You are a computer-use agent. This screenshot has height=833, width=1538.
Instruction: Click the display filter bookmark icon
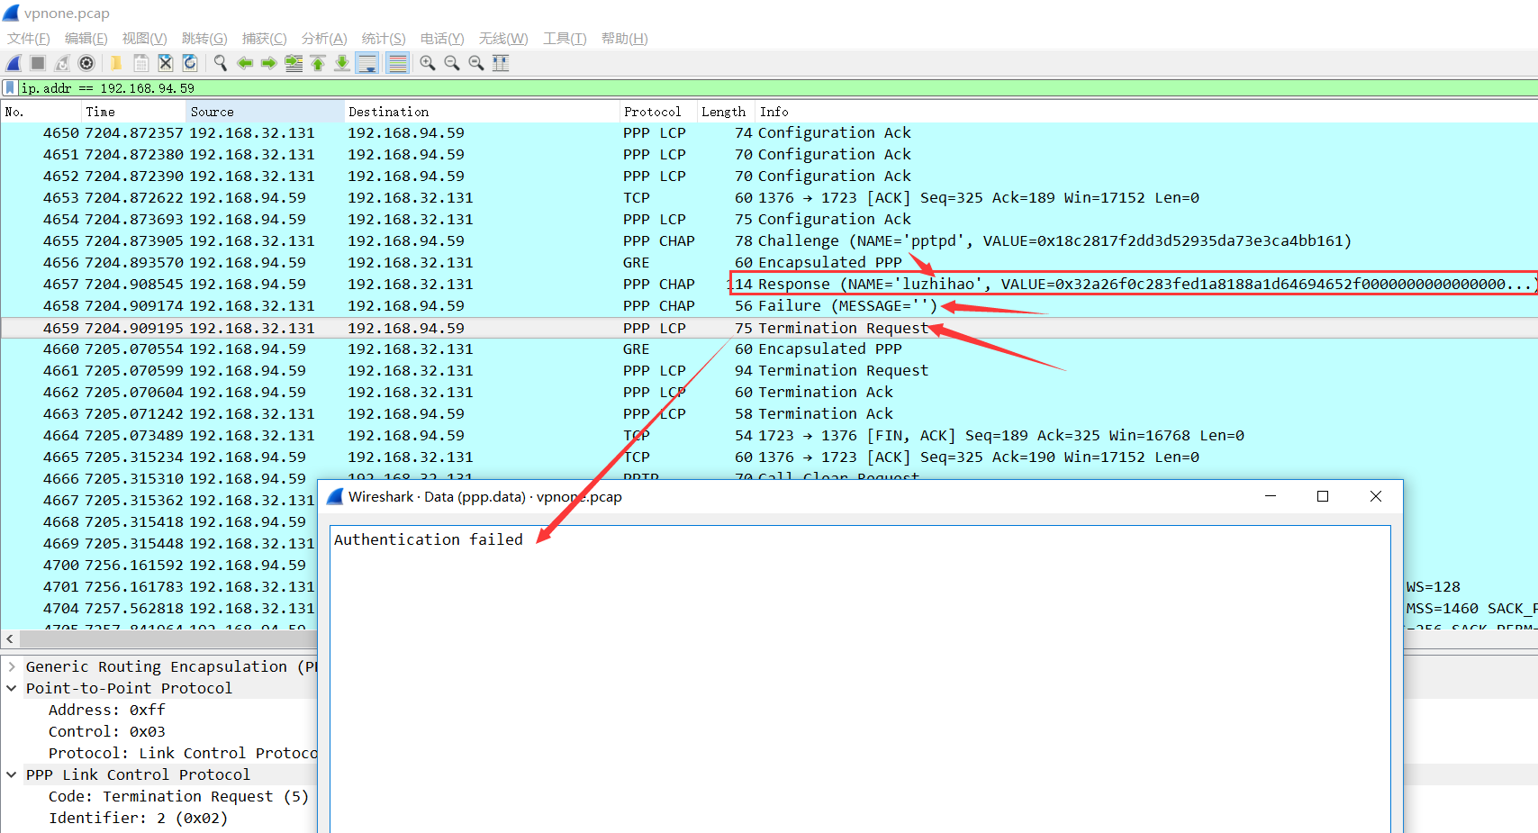(x=10, y=88)
